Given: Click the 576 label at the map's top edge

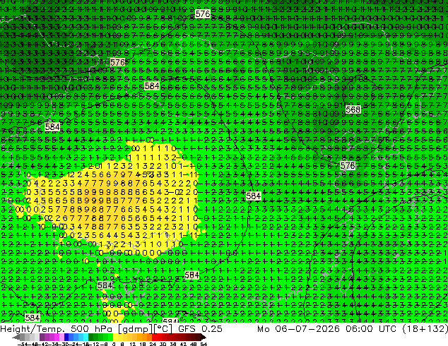Looking at the screenshot, I should pos(203,13).
